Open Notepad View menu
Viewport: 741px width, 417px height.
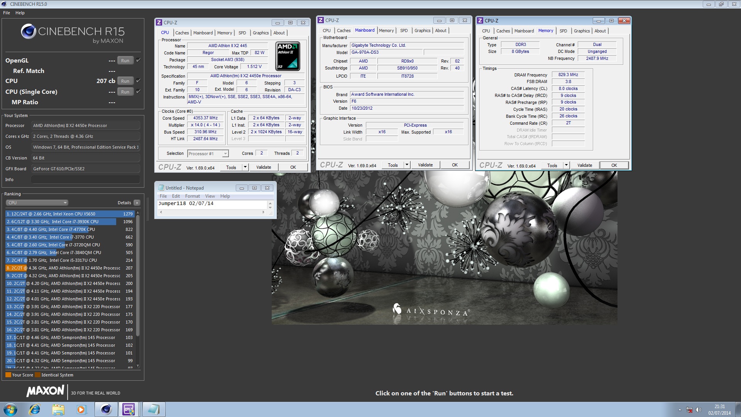(210, 196)
